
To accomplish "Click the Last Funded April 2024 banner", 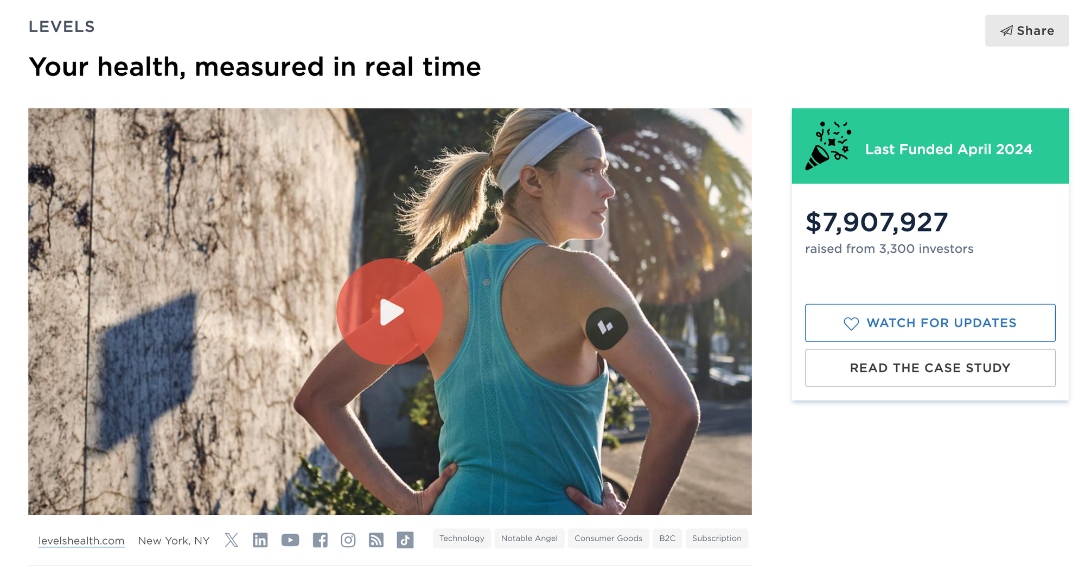I will pyautogui.click(x=930, y=146).
